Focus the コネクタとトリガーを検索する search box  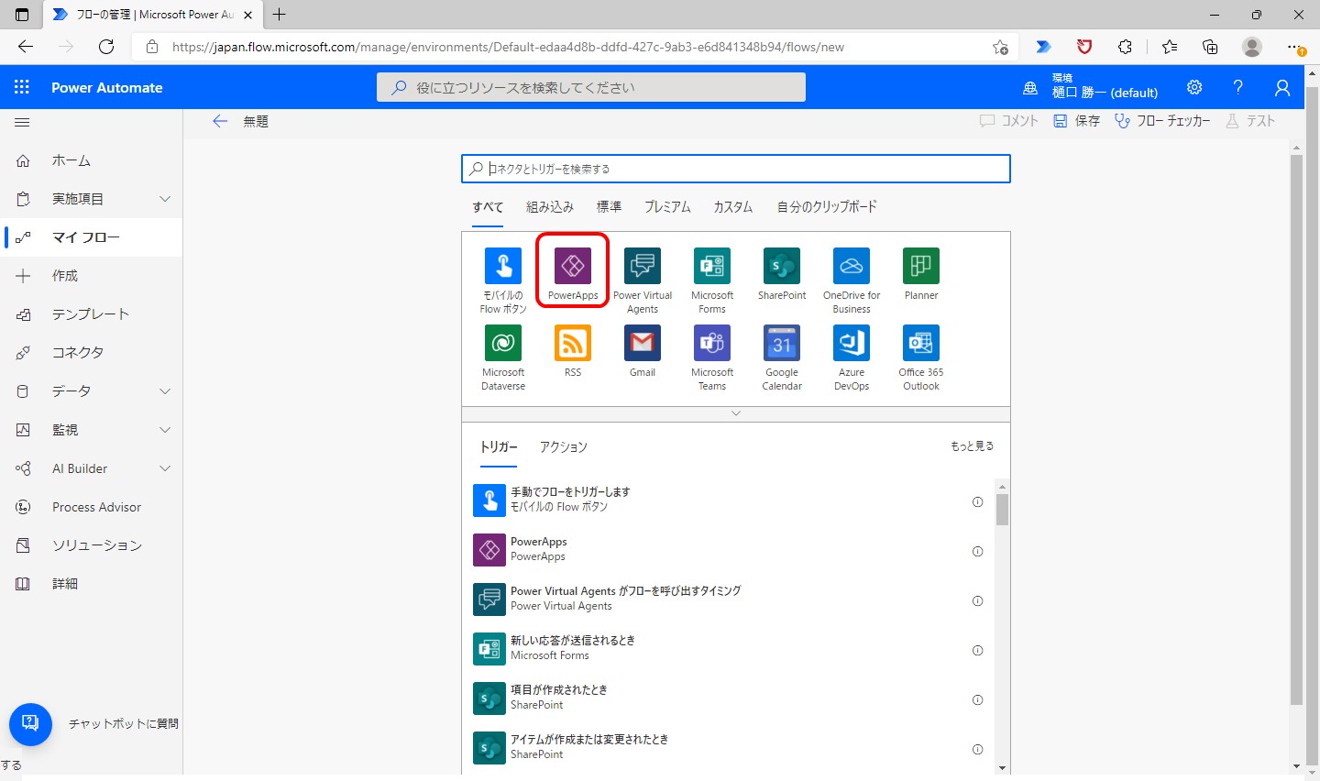736,169
